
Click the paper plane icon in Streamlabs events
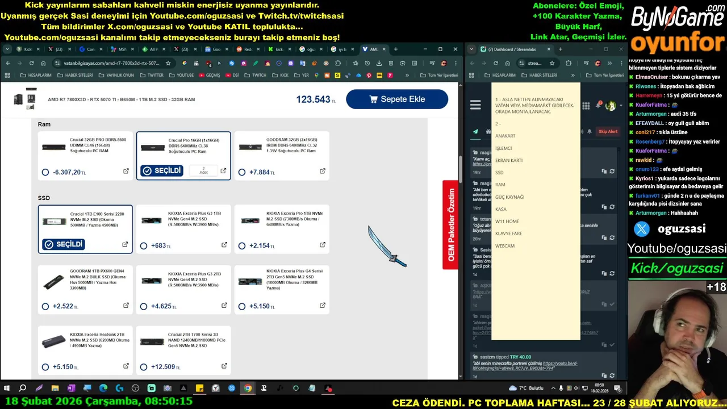(475, 132)
